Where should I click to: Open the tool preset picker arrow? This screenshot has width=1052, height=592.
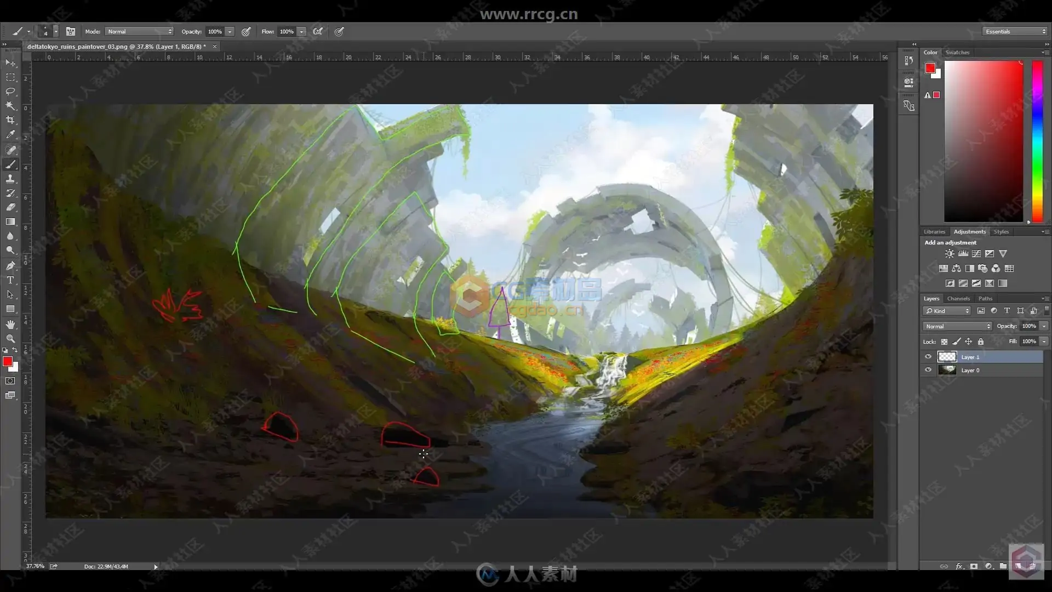[x=28, y=31]
